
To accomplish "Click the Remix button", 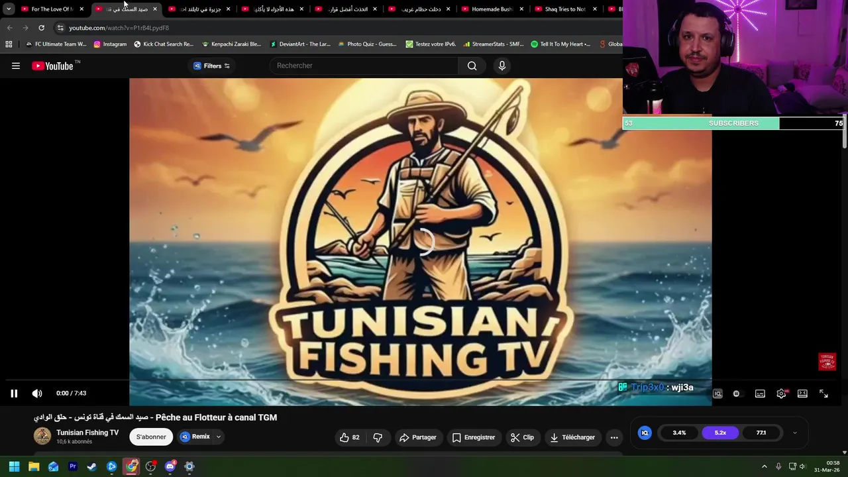I will 195,437.
